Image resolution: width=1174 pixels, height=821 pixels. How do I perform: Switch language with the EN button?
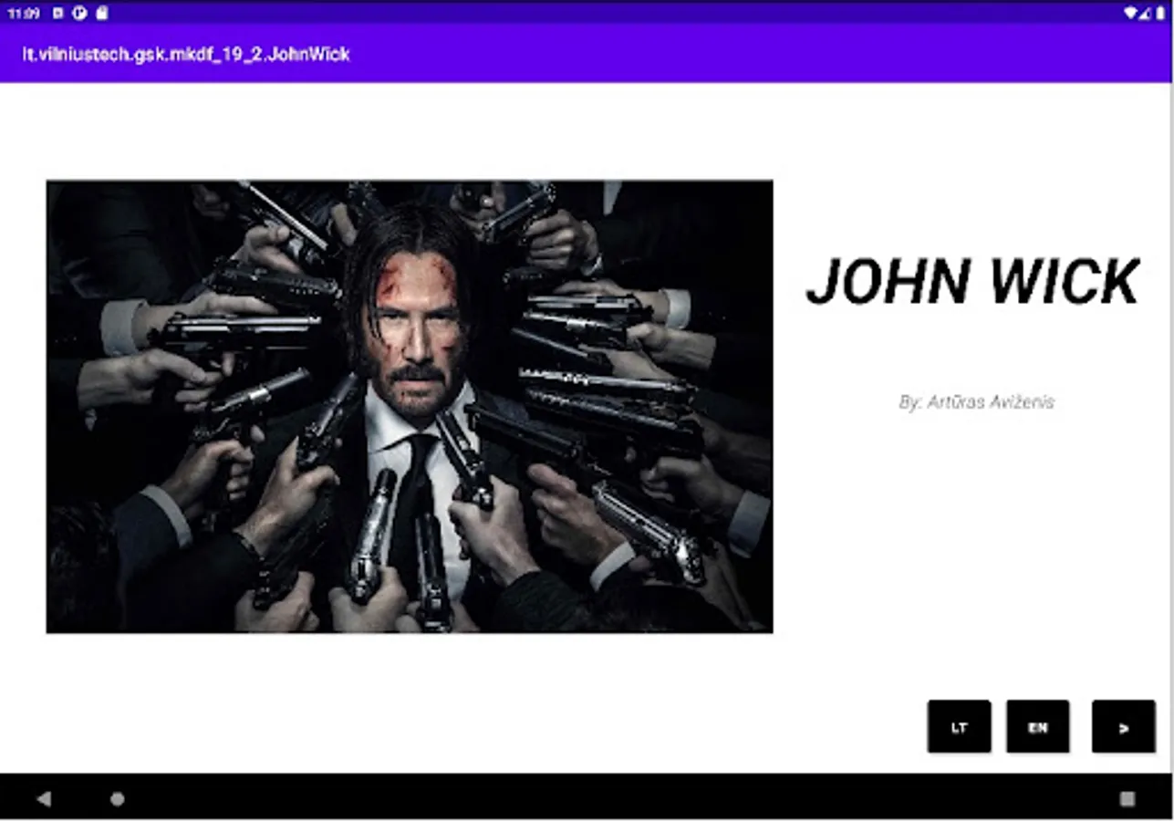coord(1038,727)
